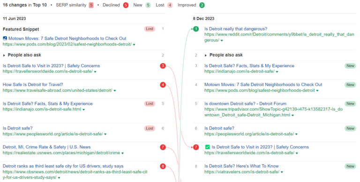Open December 'Motown Moves: 7 Safe Detroit Neighborhoods' link
360x182 pixels.
tap(263, 85)
